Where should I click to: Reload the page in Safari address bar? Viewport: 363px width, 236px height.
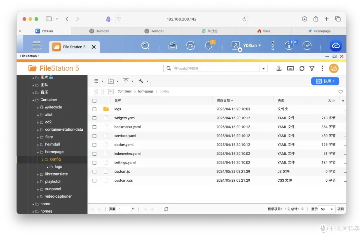point(244,19)
